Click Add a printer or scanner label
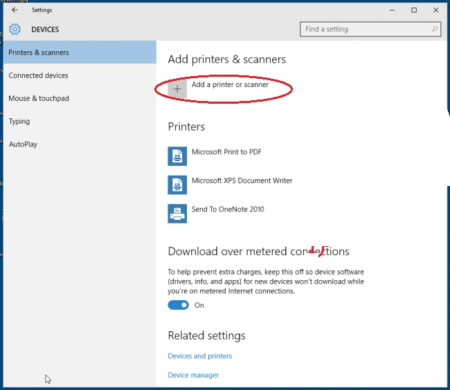The height and width of the screenshot is (390, 450). [x=230, y=84]
